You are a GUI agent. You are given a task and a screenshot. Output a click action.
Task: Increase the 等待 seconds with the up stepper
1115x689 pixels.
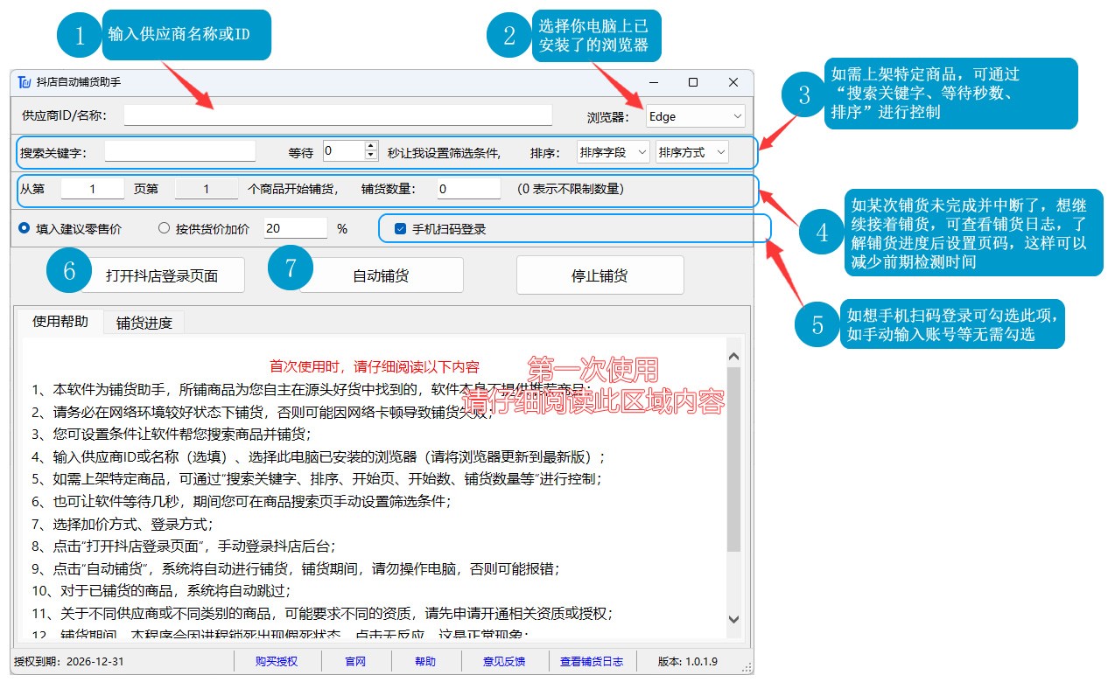pyautogui.click(x=372, y=145)
